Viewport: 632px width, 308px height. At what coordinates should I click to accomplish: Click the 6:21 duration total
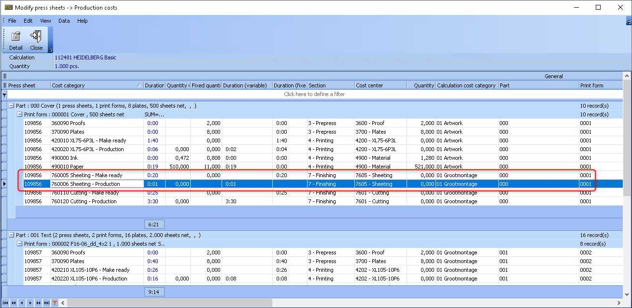tap(154, 224)
